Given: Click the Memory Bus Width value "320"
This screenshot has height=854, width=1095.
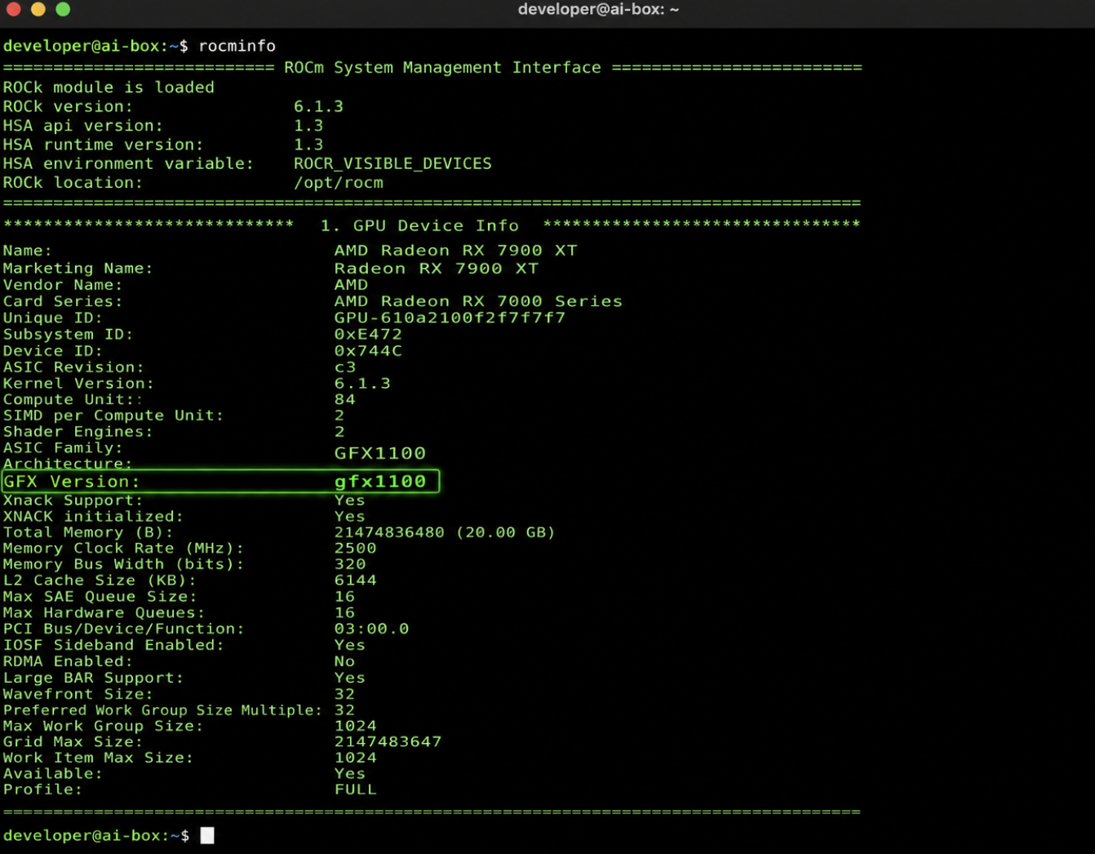Looking at the screenshot, I should [350, 564].
